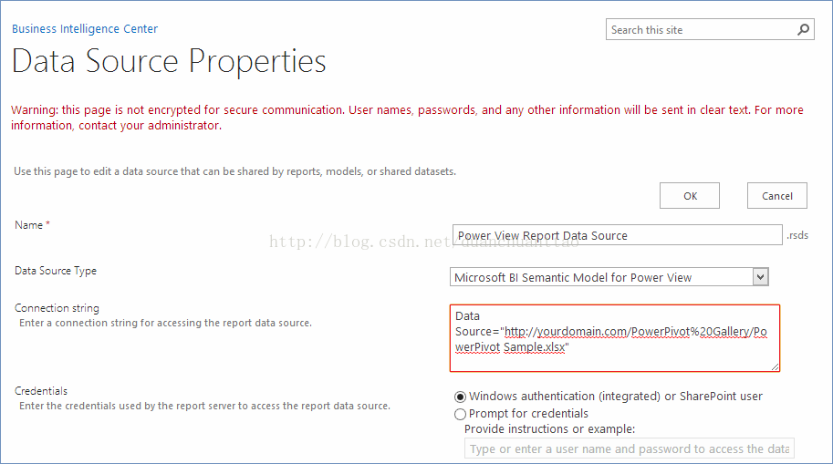Screen dimensions: 833x464
Task: Click the credentials instructions example field
Action: click(629, 449)
